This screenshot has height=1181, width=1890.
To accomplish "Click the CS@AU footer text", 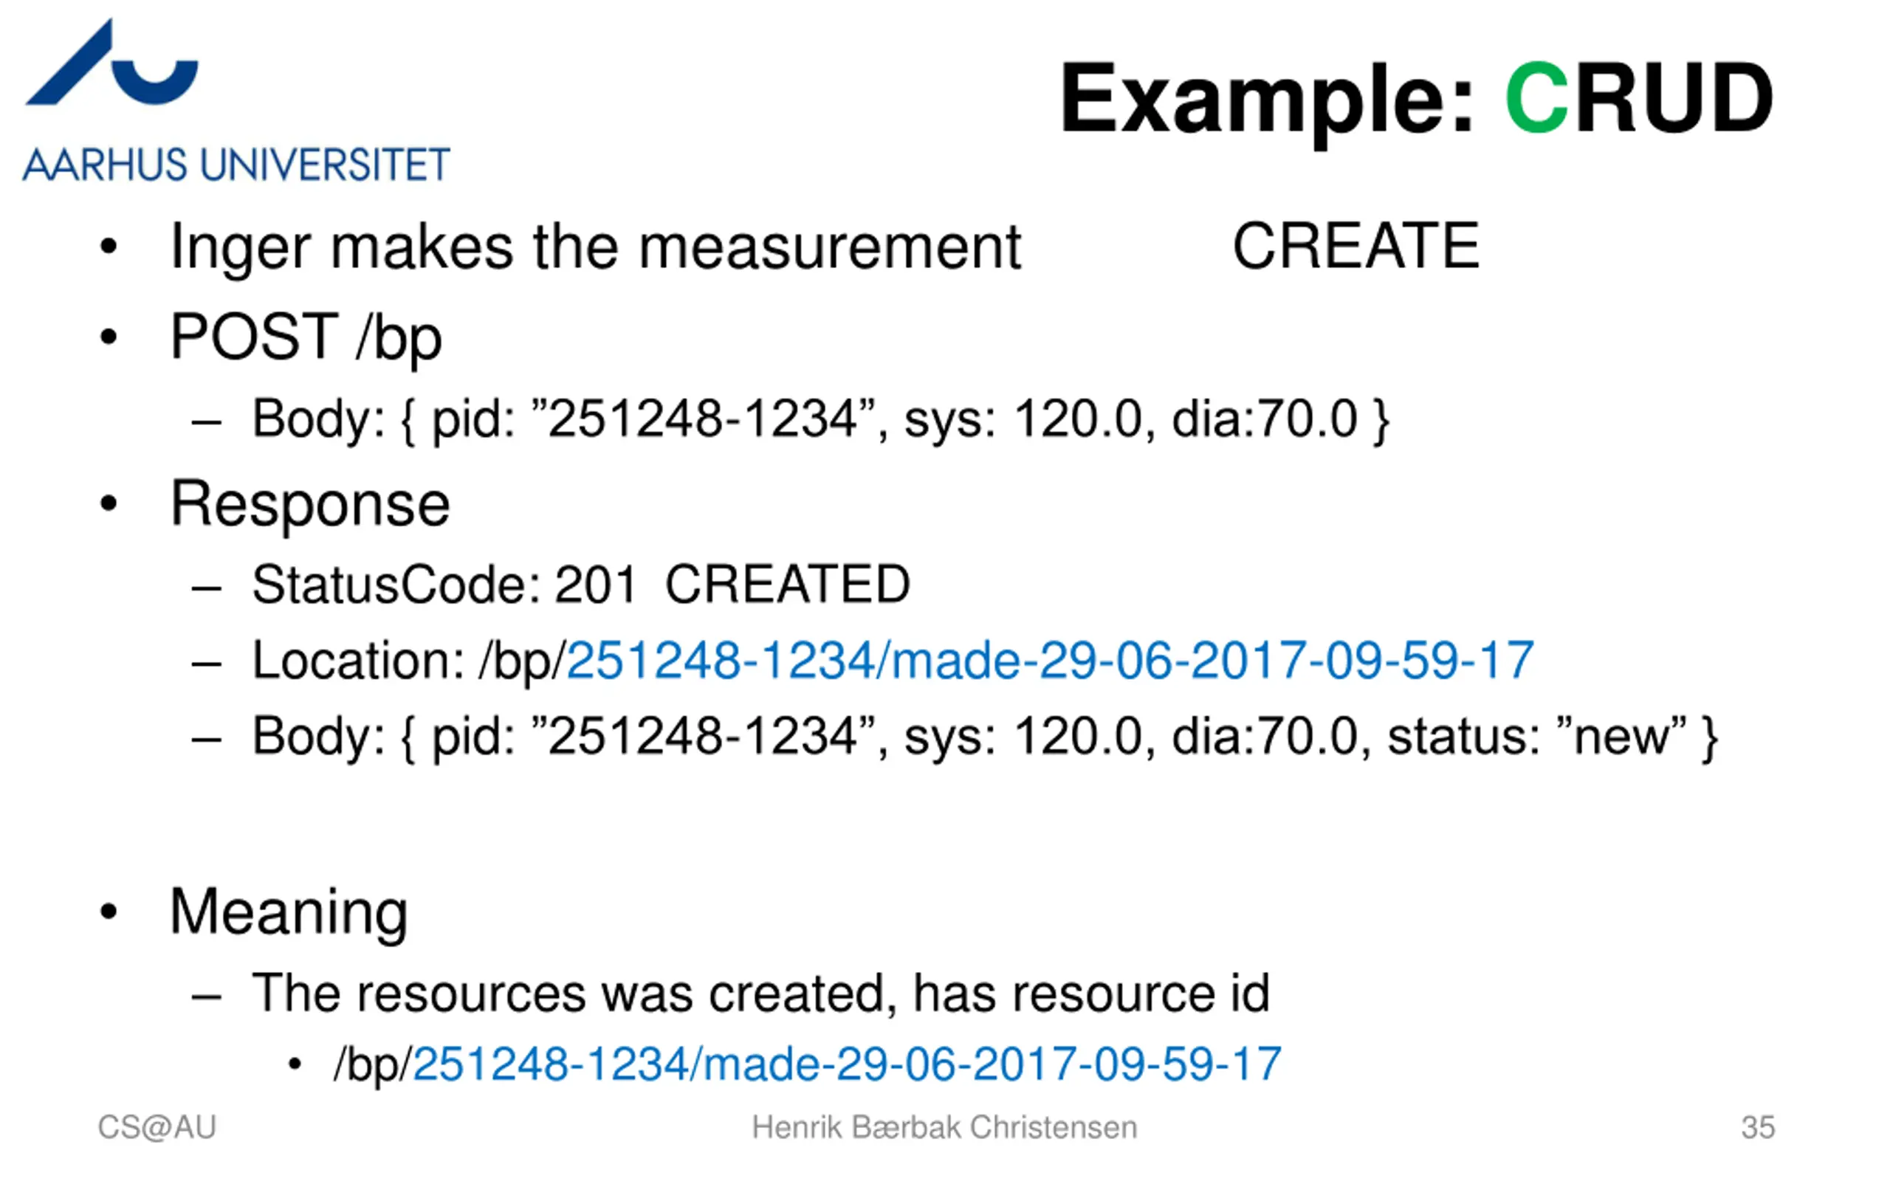I will pyautogui.click(x=157, y=1128).
